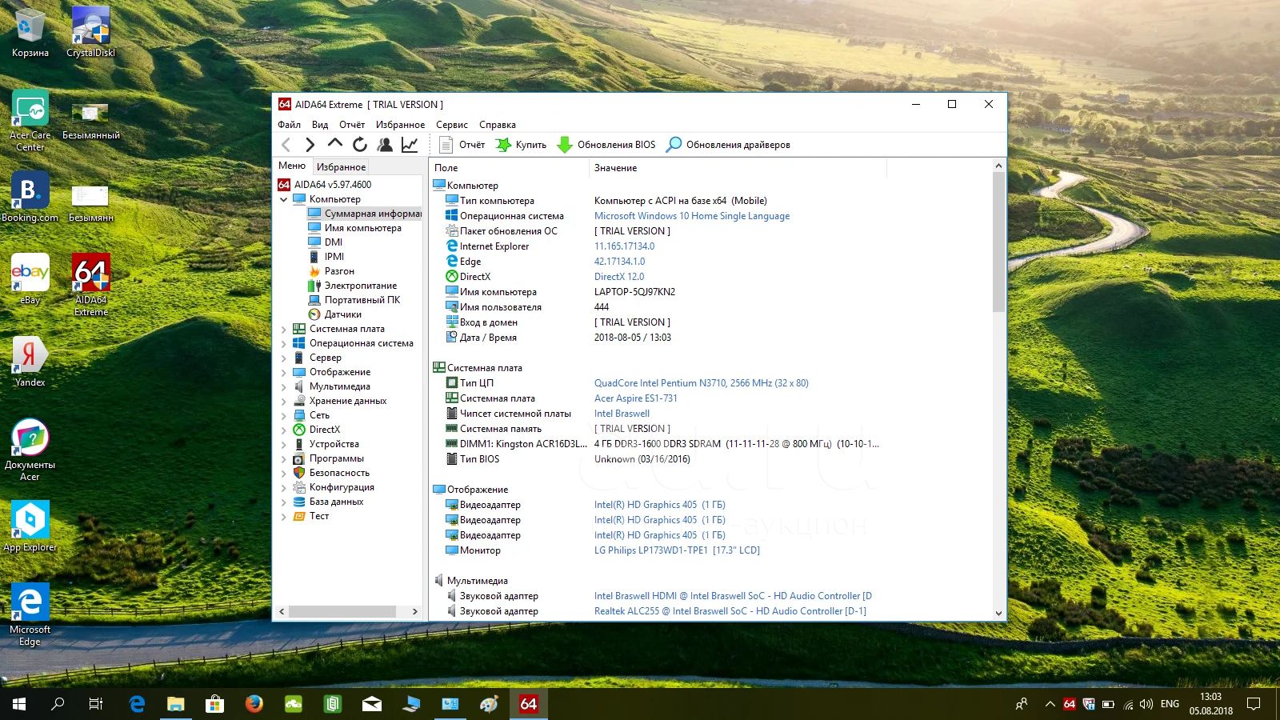Image resolution: width=1280 pixels, height=720 pixels.
Task: Open the Вид menu
Action: point(320,125)
